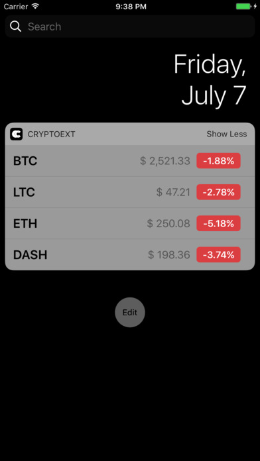Tap the CryptoExt app icon
The width and height of the screenshot is (260, 461).
coord(16,134)
